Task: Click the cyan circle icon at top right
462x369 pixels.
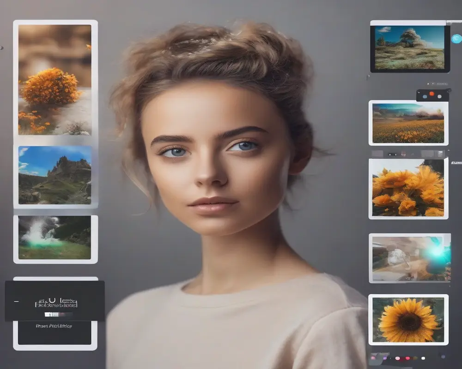Action: point(456,39)
